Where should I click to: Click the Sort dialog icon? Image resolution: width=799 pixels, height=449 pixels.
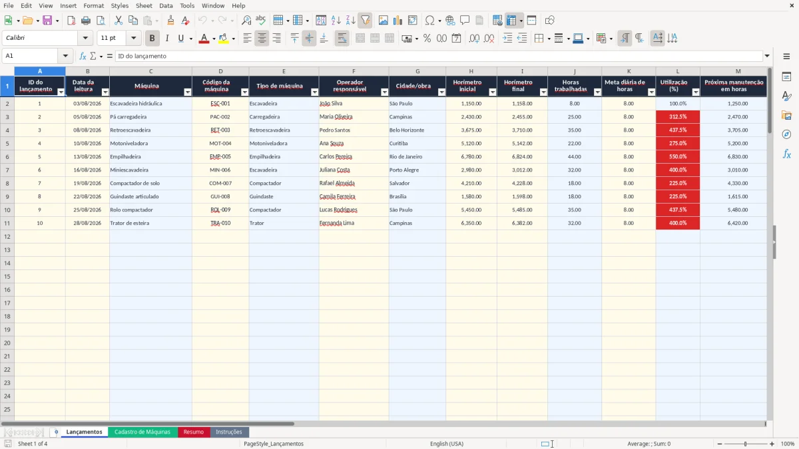pyautogui.click(x=321, y=21)
